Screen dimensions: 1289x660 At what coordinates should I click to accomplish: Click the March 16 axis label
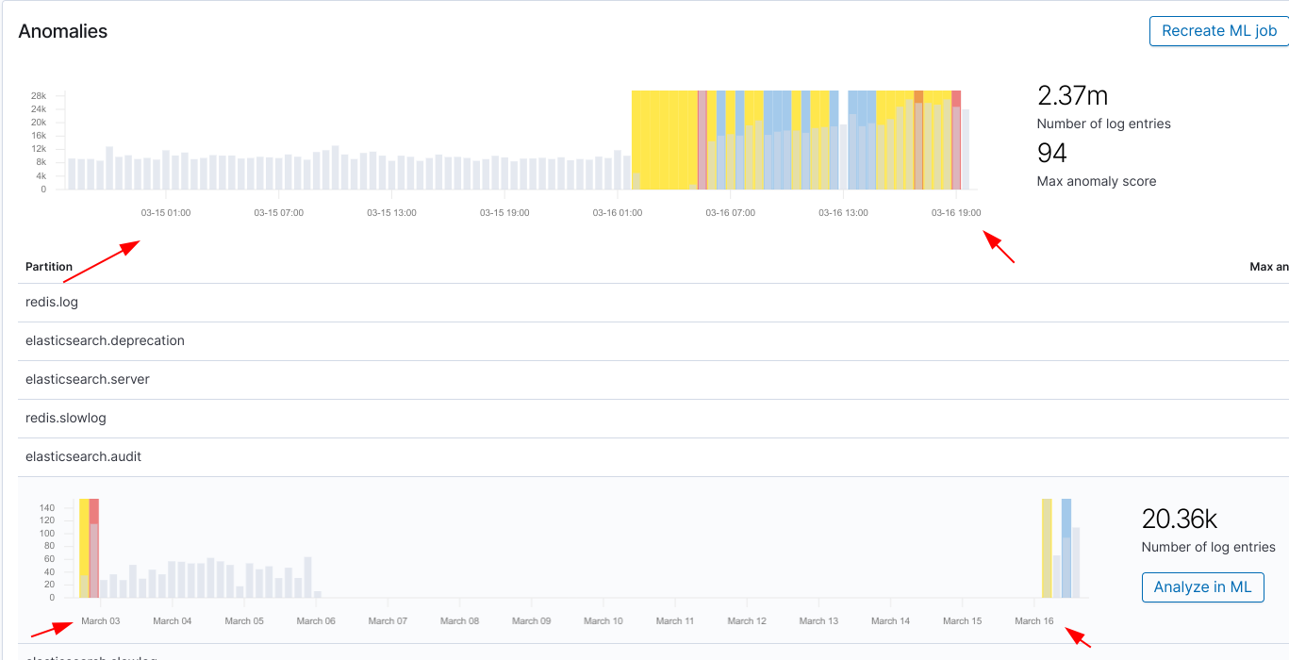click(x=1034, y=621)
